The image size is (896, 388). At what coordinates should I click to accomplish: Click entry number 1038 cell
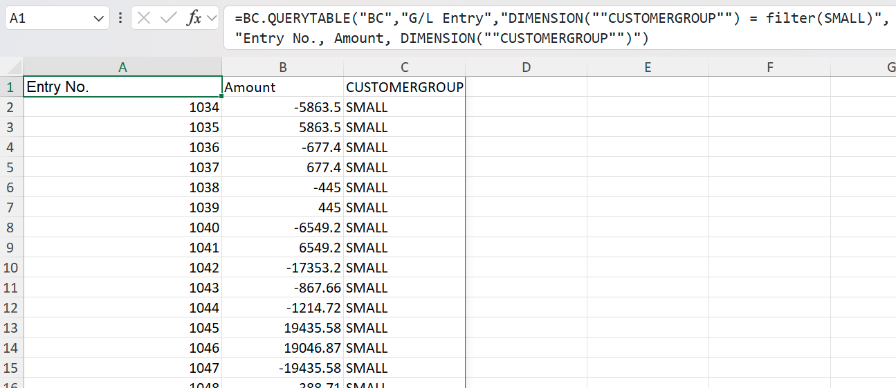click(x=122, y=187)
